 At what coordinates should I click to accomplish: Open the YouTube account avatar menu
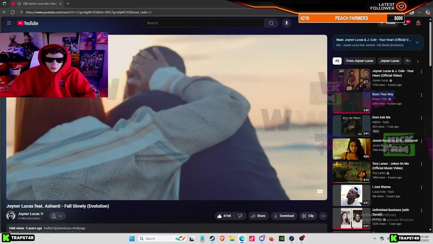[418, 23]
